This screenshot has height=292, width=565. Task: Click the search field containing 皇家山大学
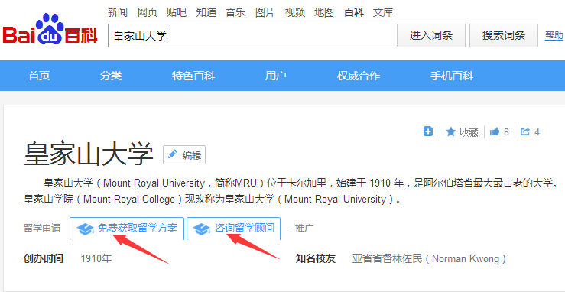click(252, 36)
